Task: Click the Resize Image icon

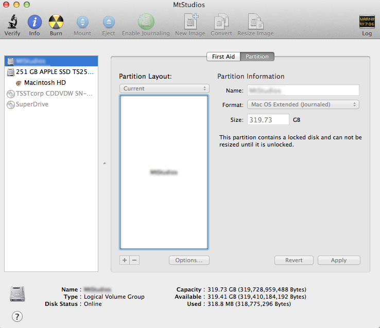Action: [x=255, y=22]
